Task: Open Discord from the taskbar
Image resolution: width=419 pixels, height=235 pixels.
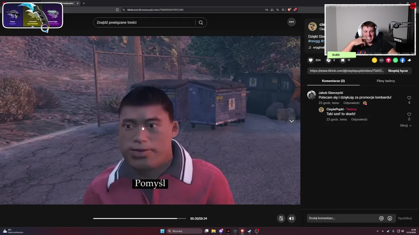Action: (221, 231)
